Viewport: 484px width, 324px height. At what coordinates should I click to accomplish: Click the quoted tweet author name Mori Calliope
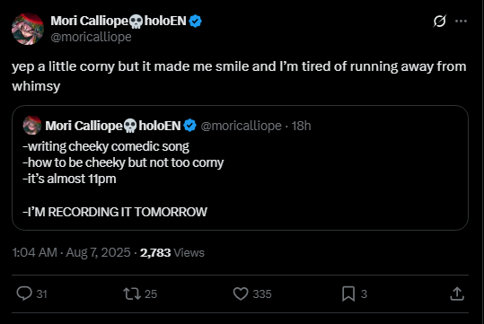click(x=113, y=126)
